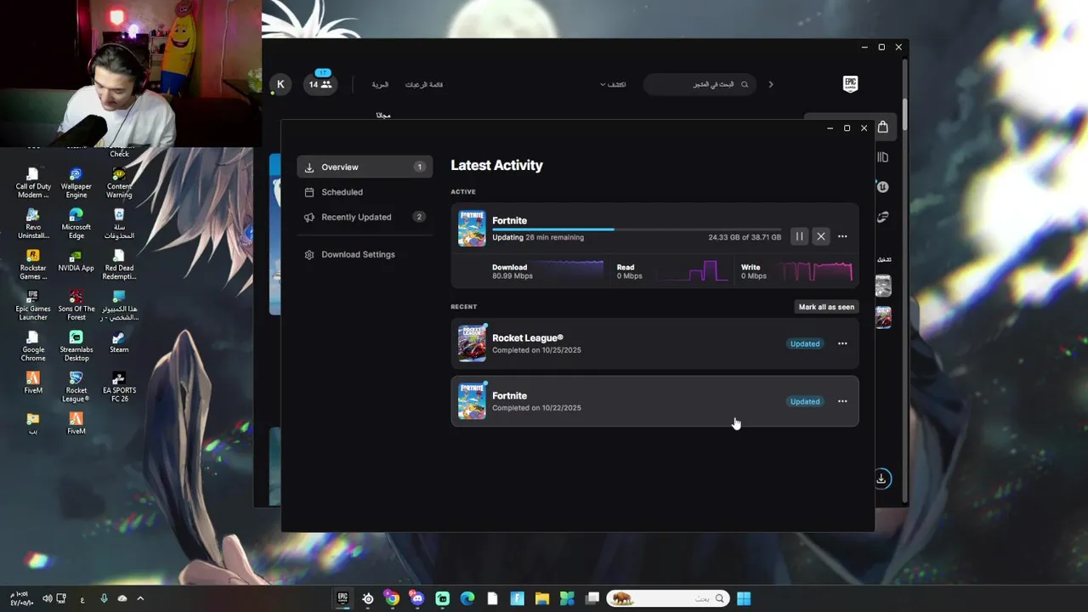Open the store bag icon in launcher sidebar
This screenshot has width=1088, height=612.
tap(883, 127)
